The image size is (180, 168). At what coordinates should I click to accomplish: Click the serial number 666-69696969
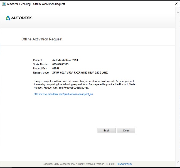[60, 64]
